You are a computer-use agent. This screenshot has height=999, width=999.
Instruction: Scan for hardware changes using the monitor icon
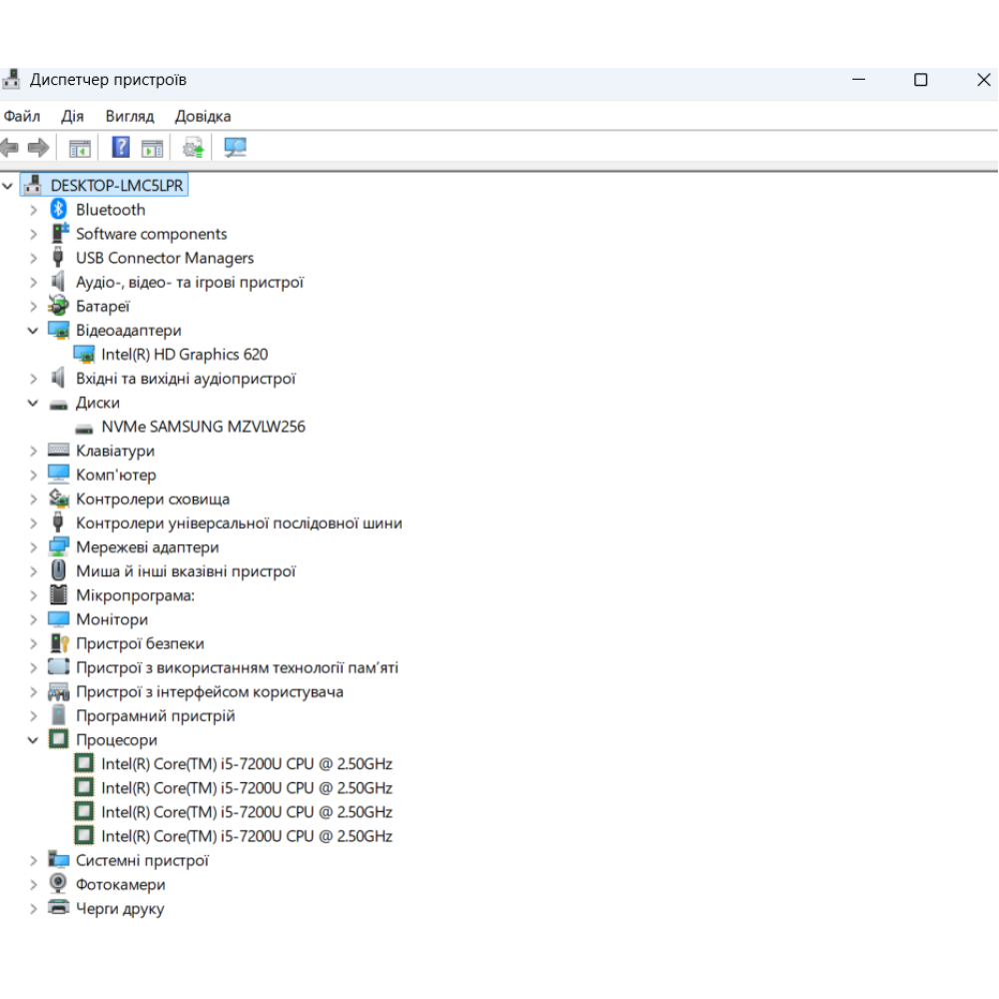tap(235, 148)
